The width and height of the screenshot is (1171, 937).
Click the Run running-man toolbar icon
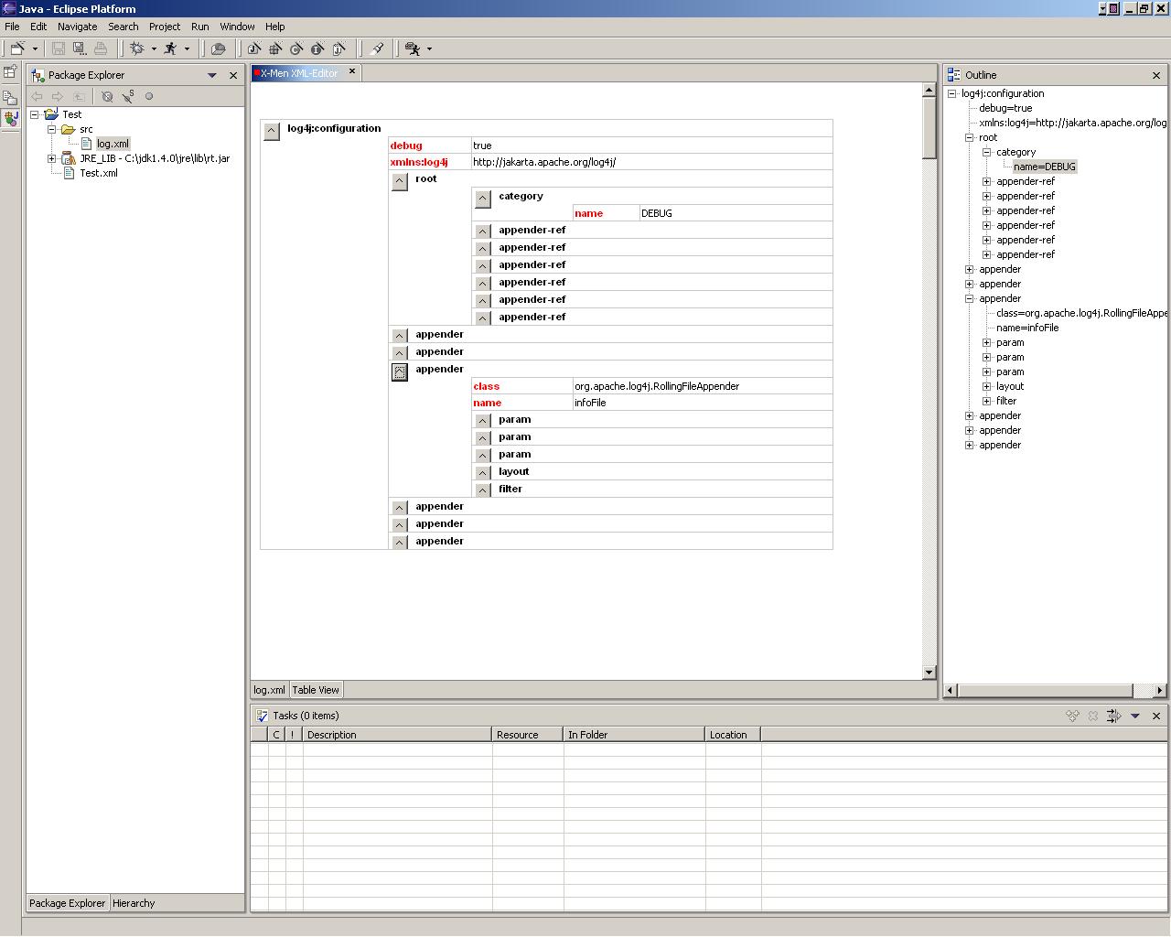point(170,48)
